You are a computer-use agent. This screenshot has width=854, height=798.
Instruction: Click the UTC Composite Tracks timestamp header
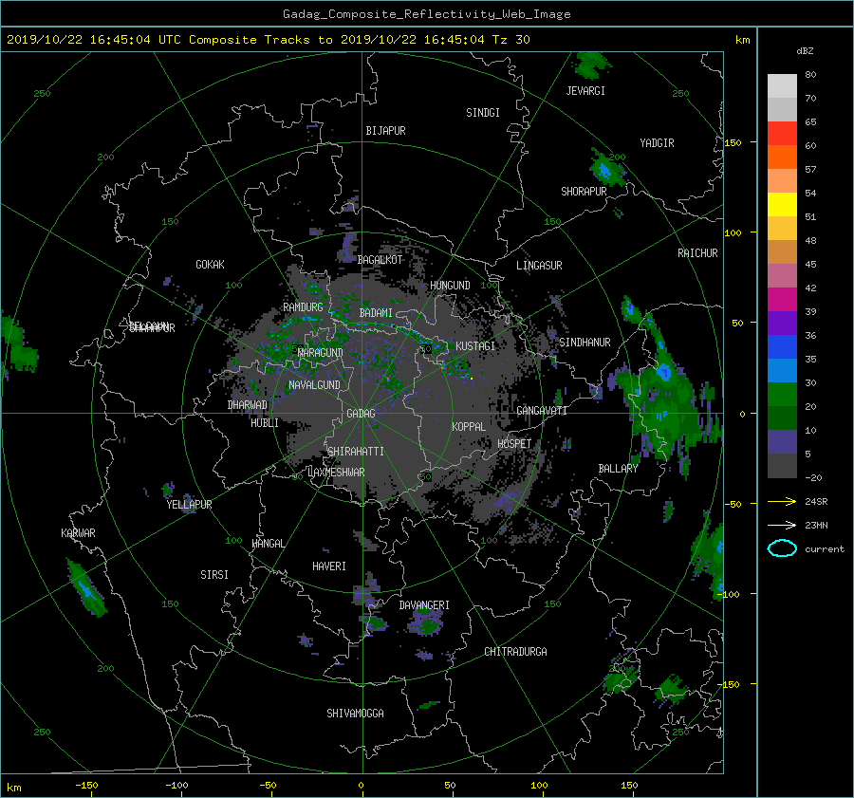click(268, 40)
